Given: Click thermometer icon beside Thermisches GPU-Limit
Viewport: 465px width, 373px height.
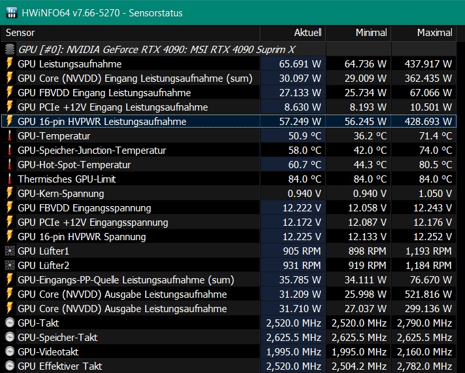Looking at the screenshot, I should 10,179.
